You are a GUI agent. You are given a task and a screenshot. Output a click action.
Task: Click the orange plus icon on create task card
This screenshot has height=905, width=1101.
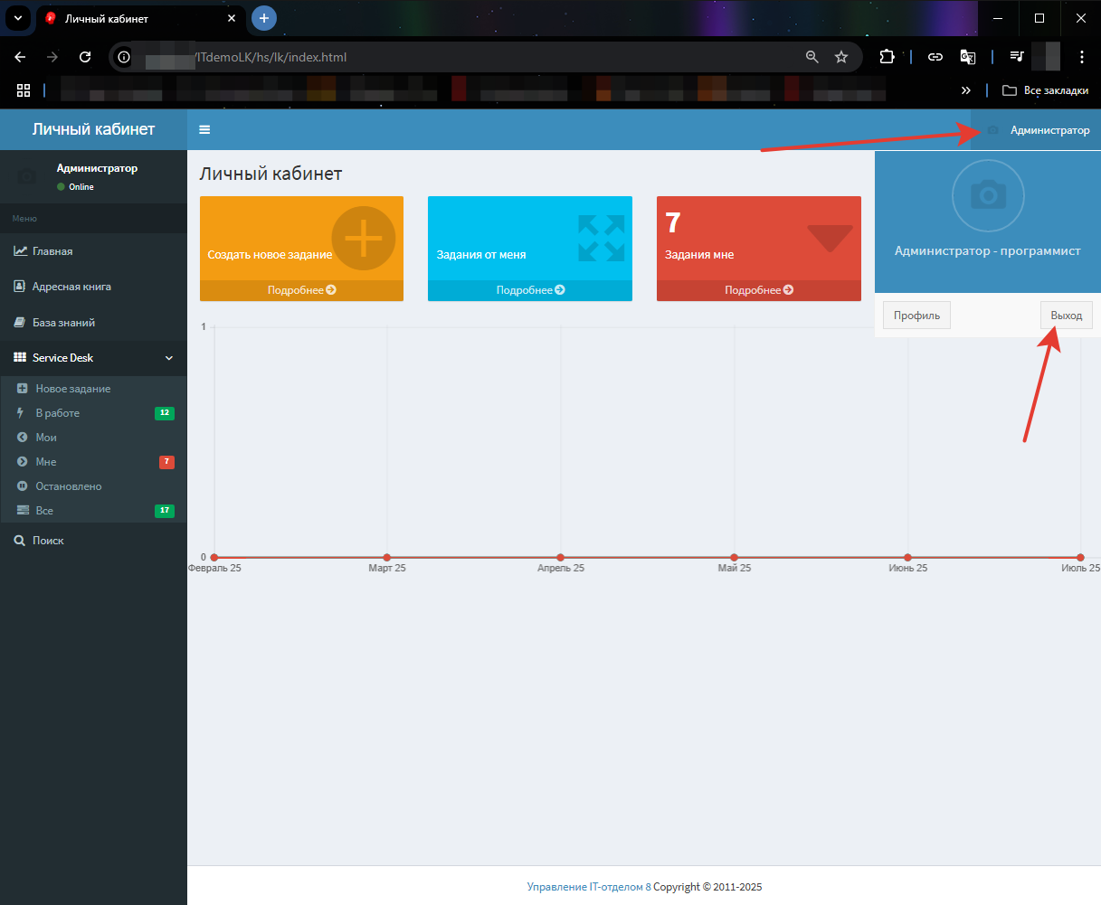coord(363,238)
